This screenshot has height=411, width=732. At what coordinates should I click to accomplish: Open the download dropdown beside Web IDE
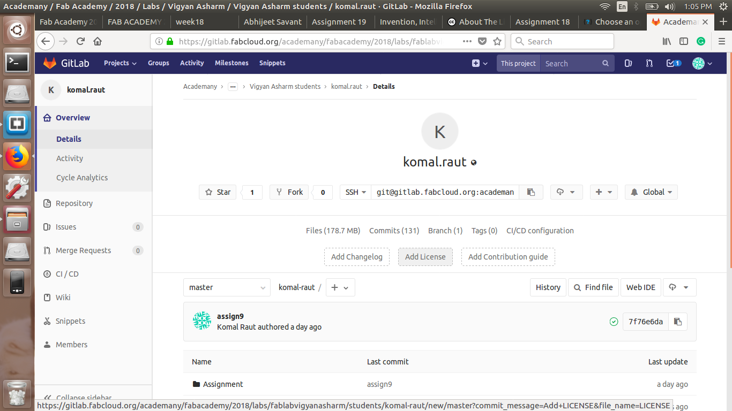tap(679, 287)
